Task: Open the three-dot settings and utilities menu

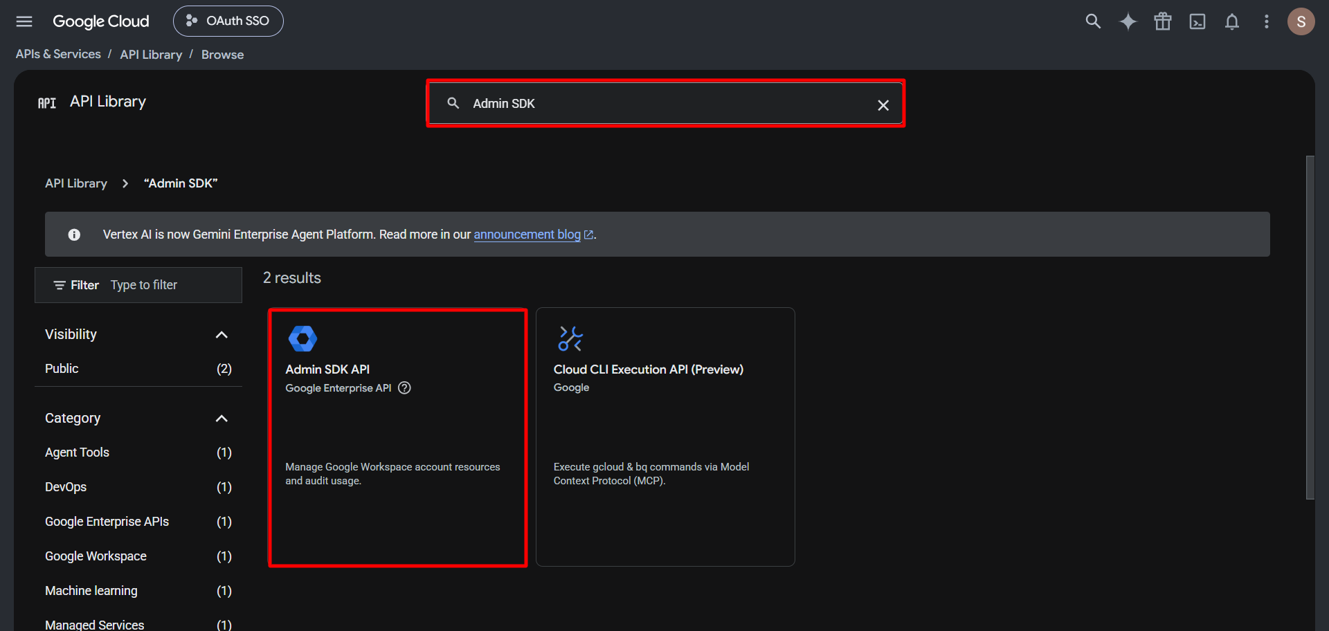Action: point(1267,21)
